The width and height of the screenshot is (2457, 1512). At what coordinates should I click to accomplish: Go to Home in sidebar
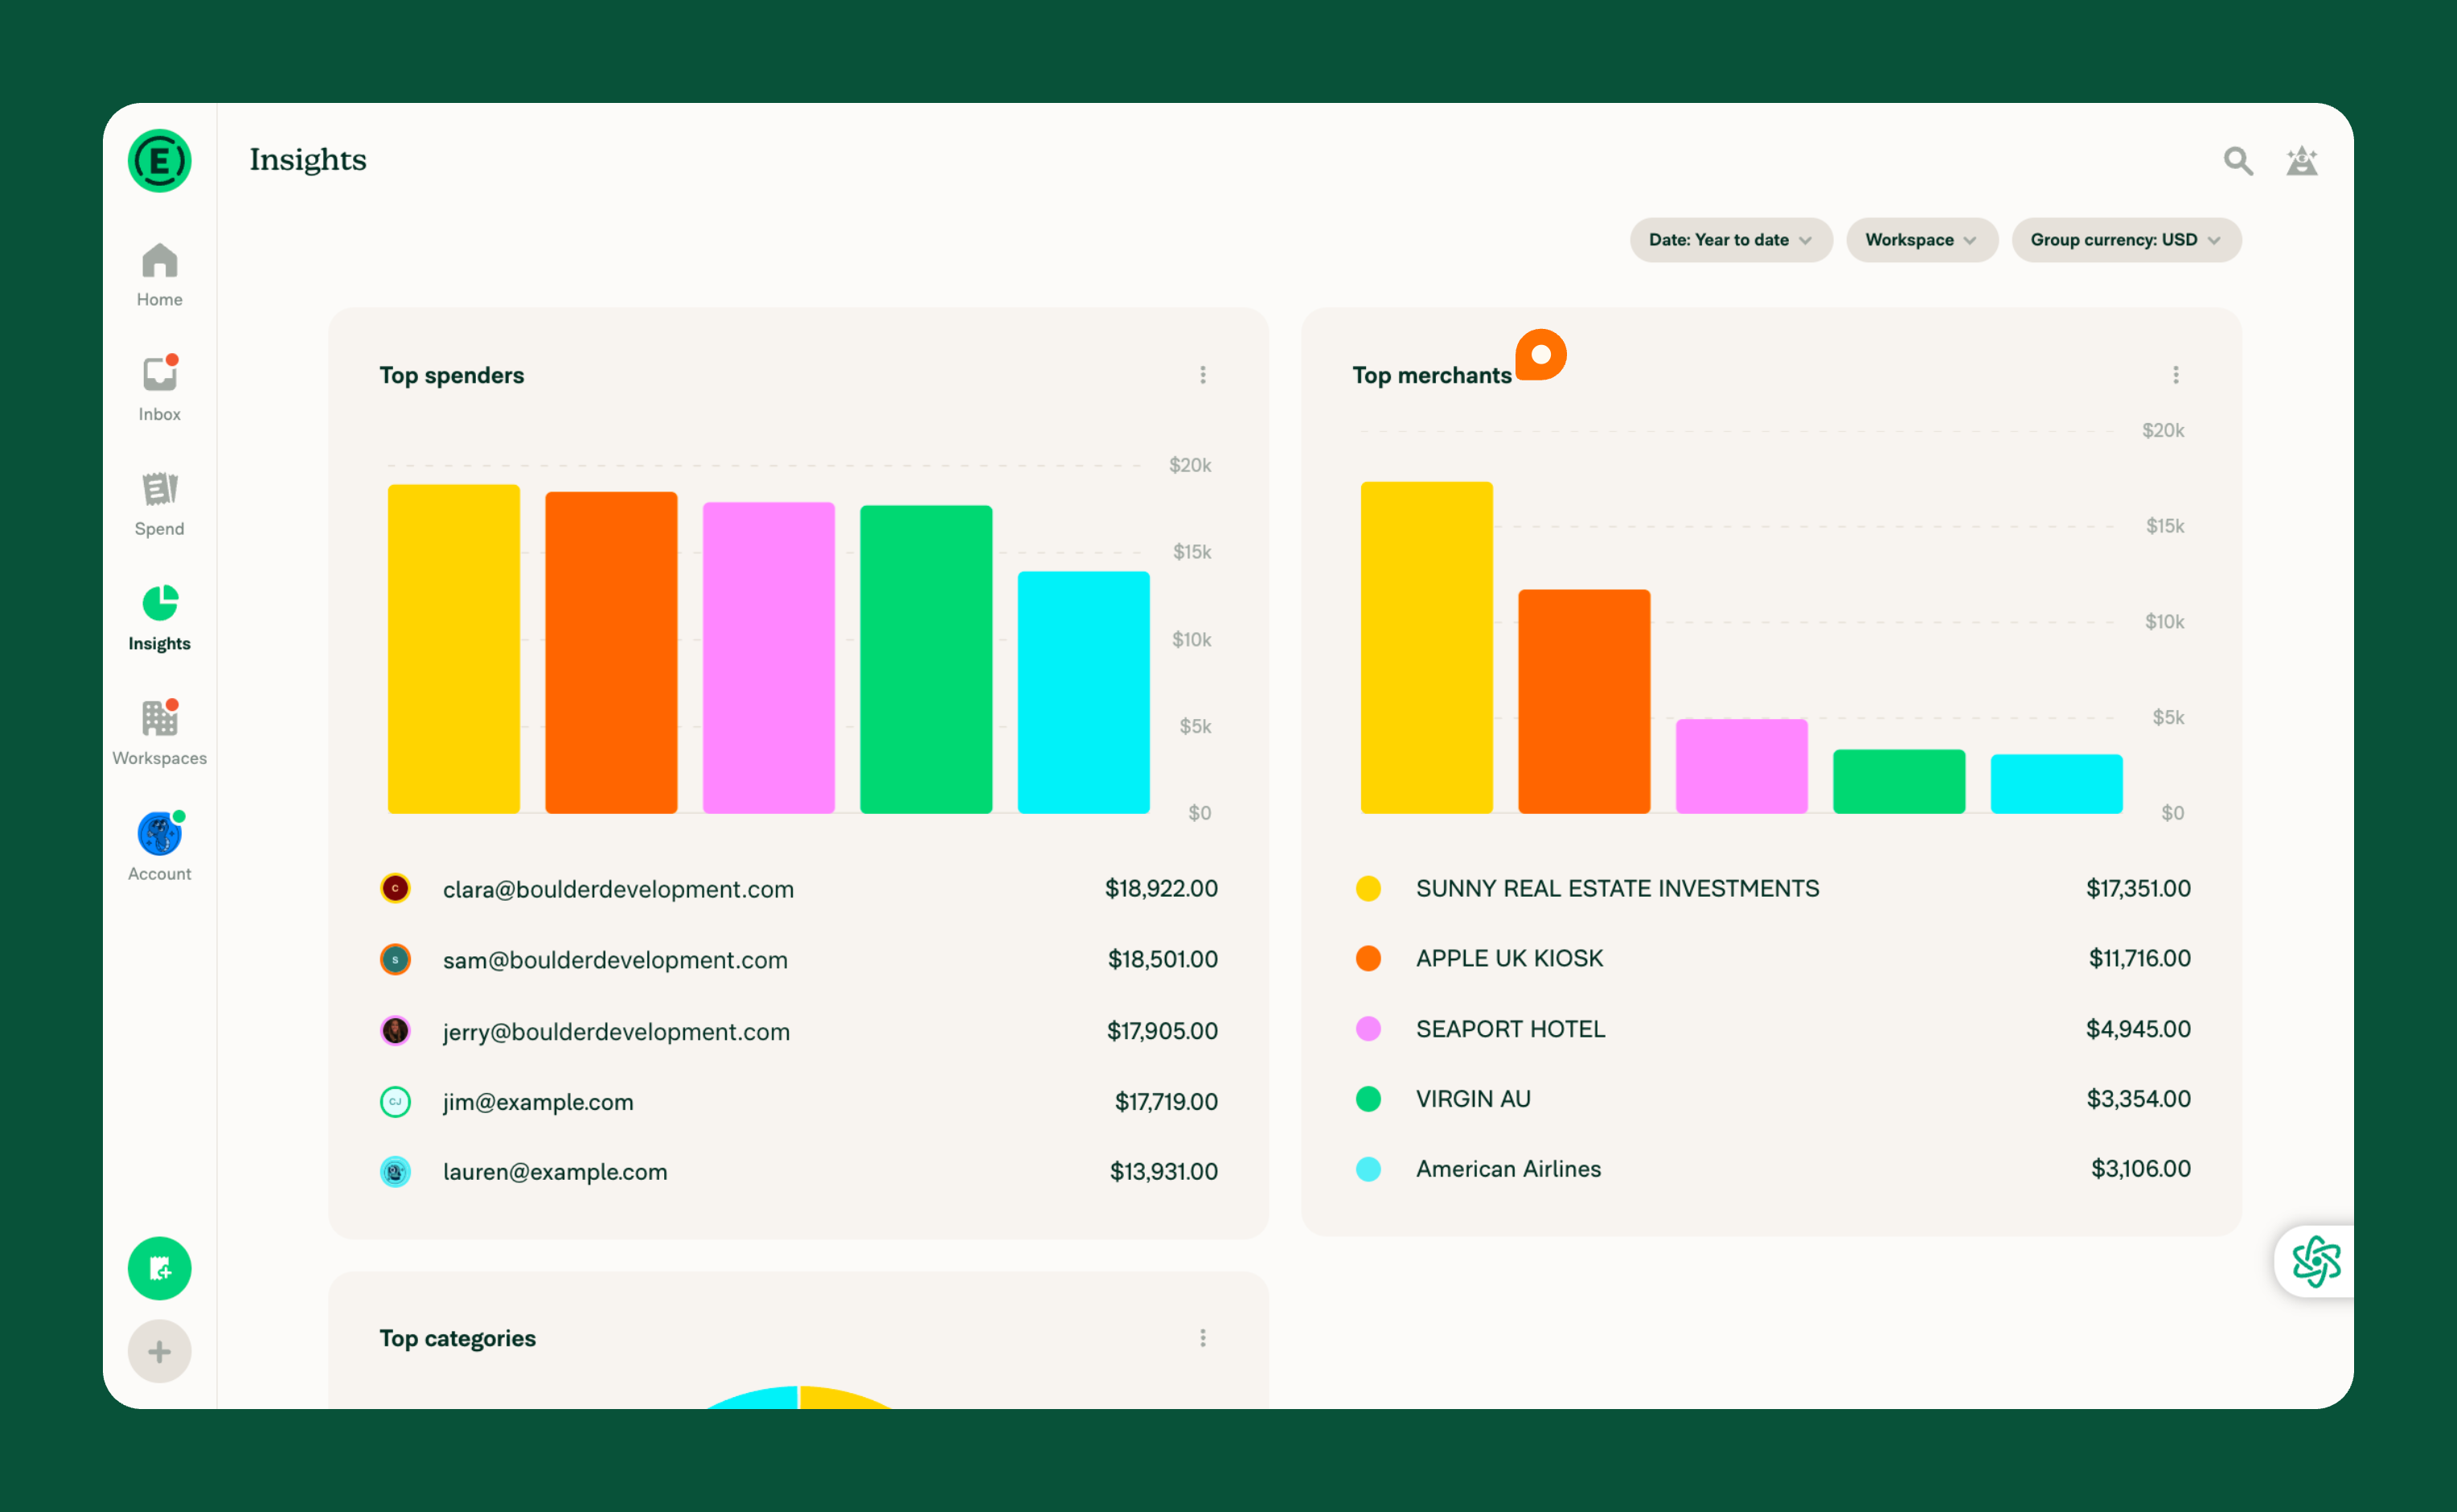pyautogui.click(x=160, y=274)
